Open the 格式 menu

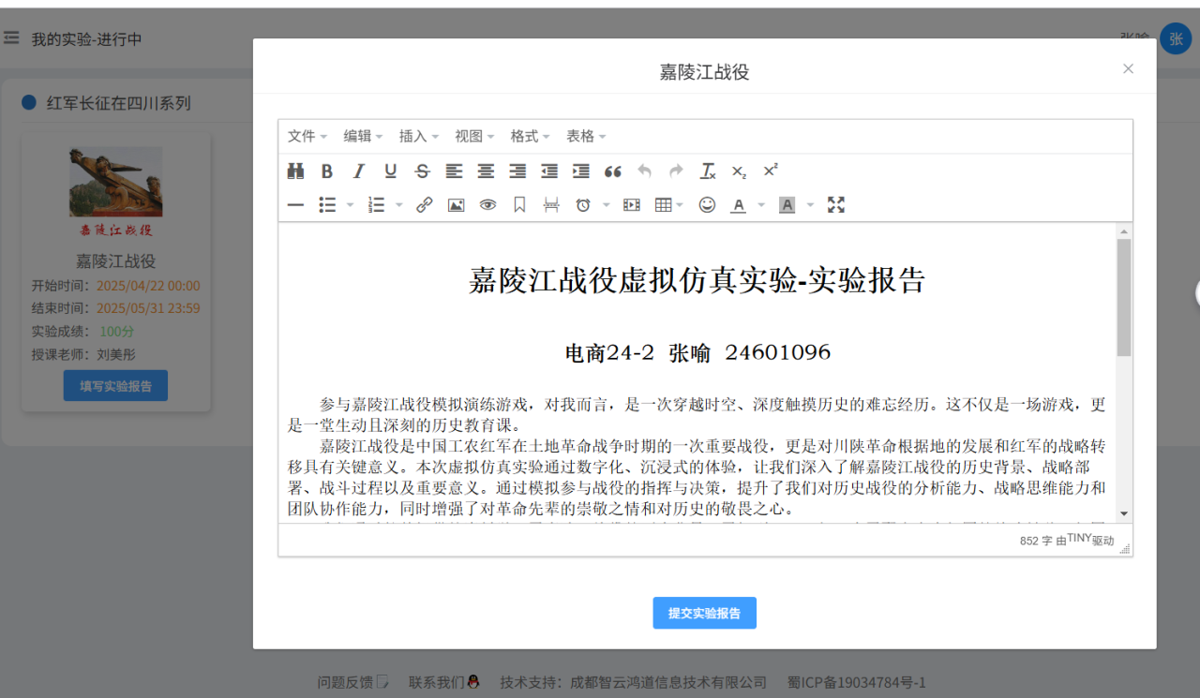pyautogui.click(x=530, y=137)
